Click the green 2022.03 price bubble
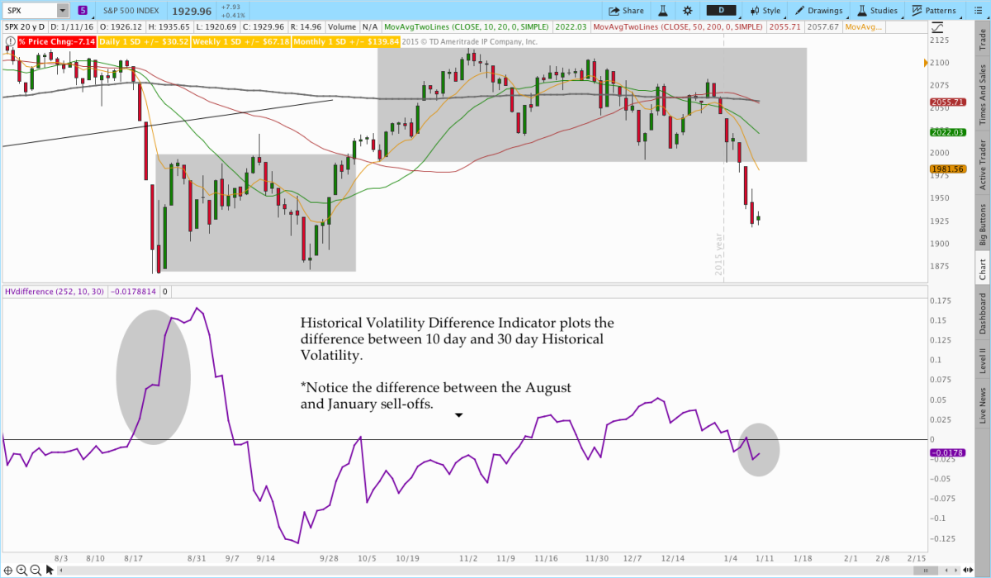991x578 pixels. tap(950, 131)
